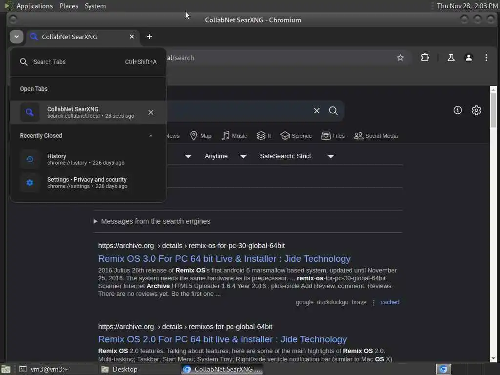Click show desktop icon in bottom panel

pos(6,369)
